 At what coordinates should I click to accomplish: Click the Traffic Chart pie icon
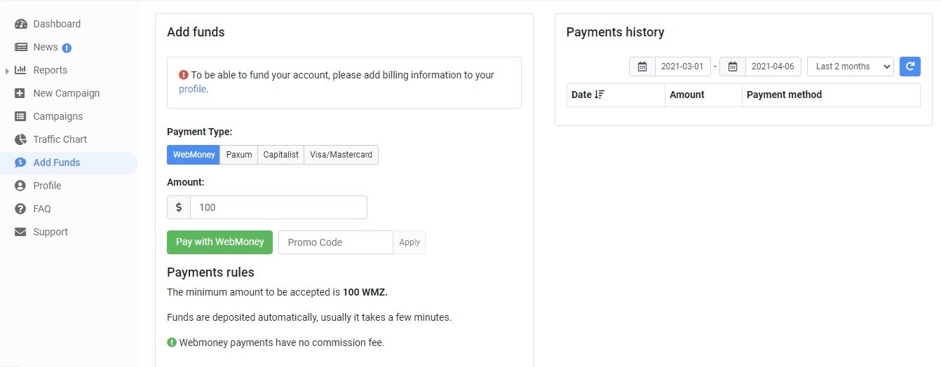20,139
